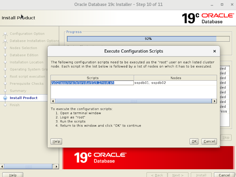Select Installation Location step
Image resolution: width=236 pixels, height=177 pixels.
click(x=27, y=62)
